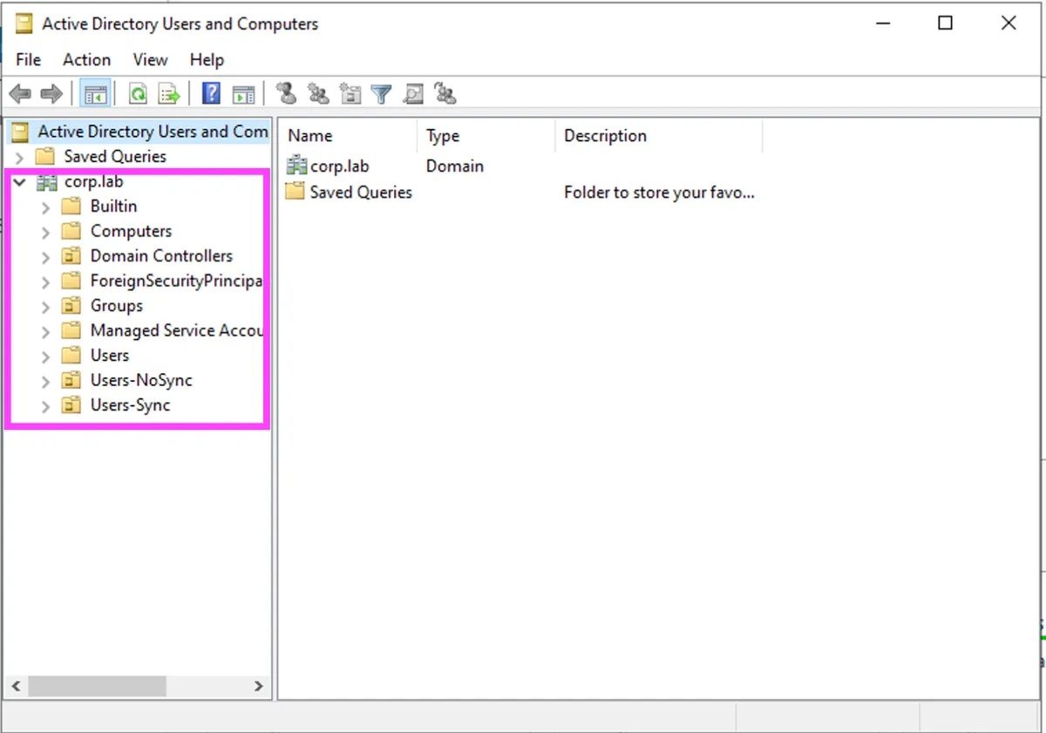The image size is (1046, 733).
Task: Open the Action menu
Action: (86, 59)
